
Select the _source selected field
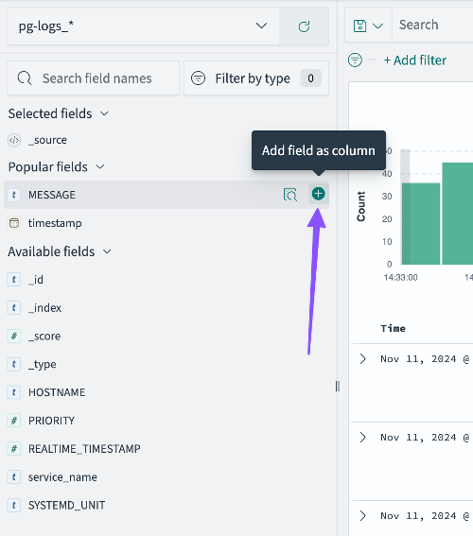coord(47,140)
